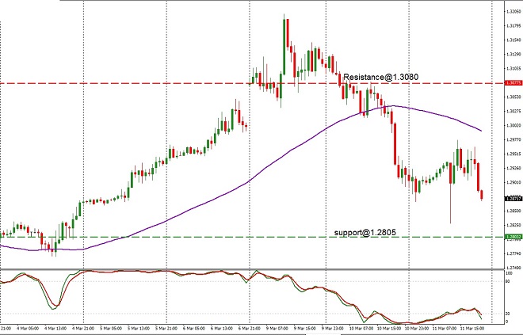Click the support@1.2805 label
The image size is (523, 335).
(365, 232)
